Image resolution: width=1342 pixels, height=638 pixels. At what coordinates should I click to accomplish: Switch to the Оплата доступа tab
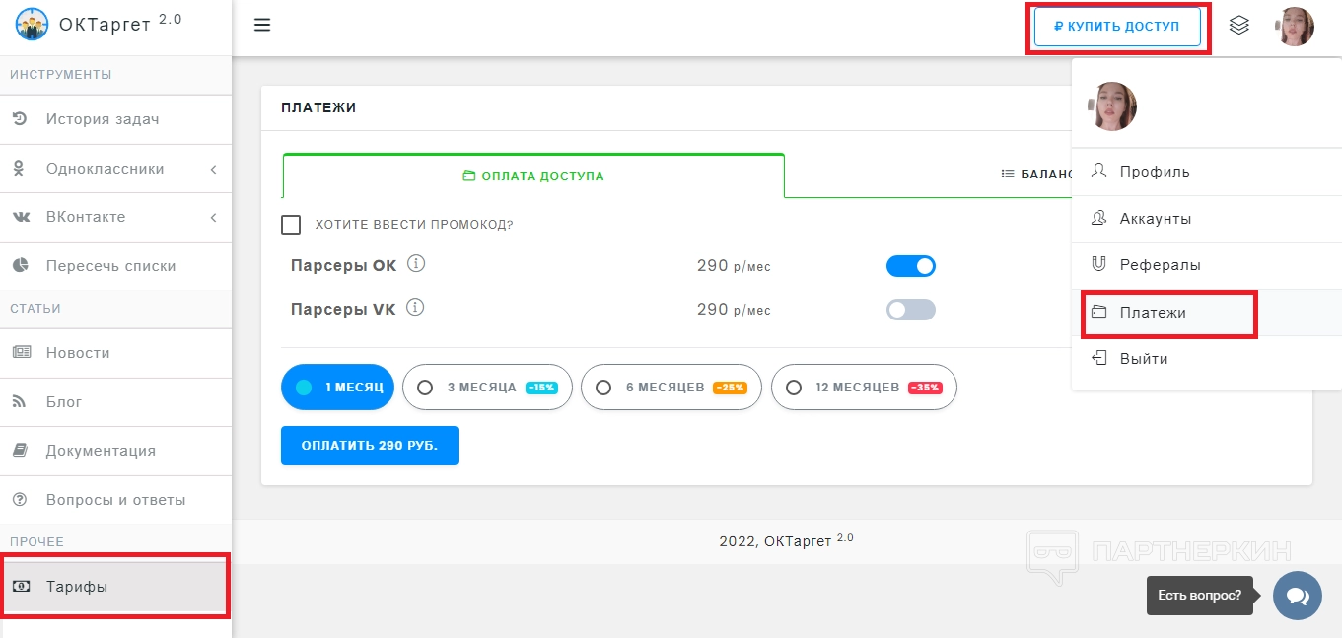click(533, 177)
